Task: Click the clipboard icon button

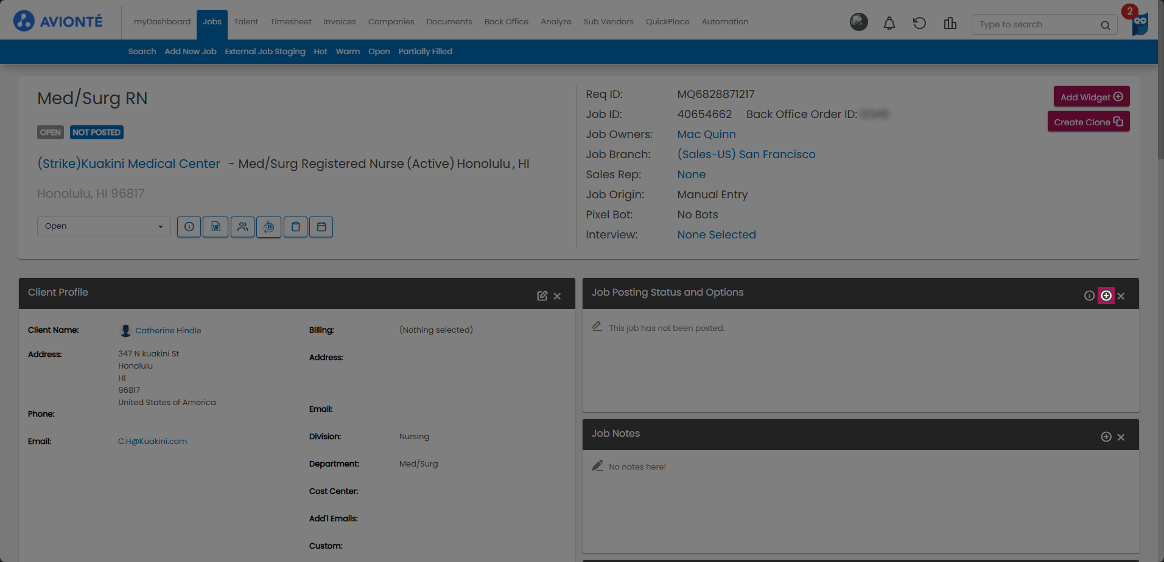Action: (x=295, y=227)
